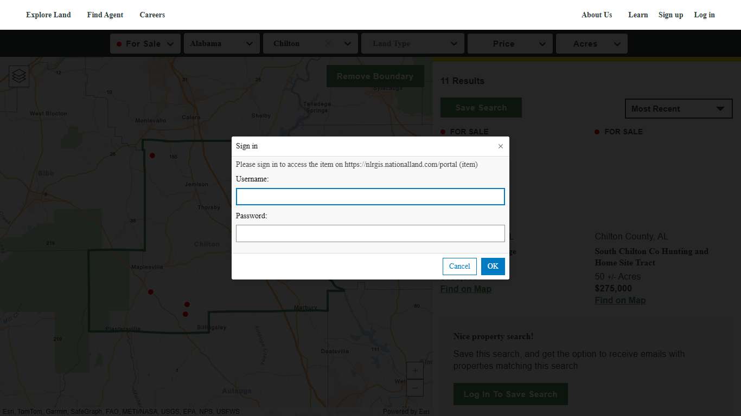Viewport: 741px width, 416px height.
Task: Cancel the Sign in dialog
Action: click(459, 266)
